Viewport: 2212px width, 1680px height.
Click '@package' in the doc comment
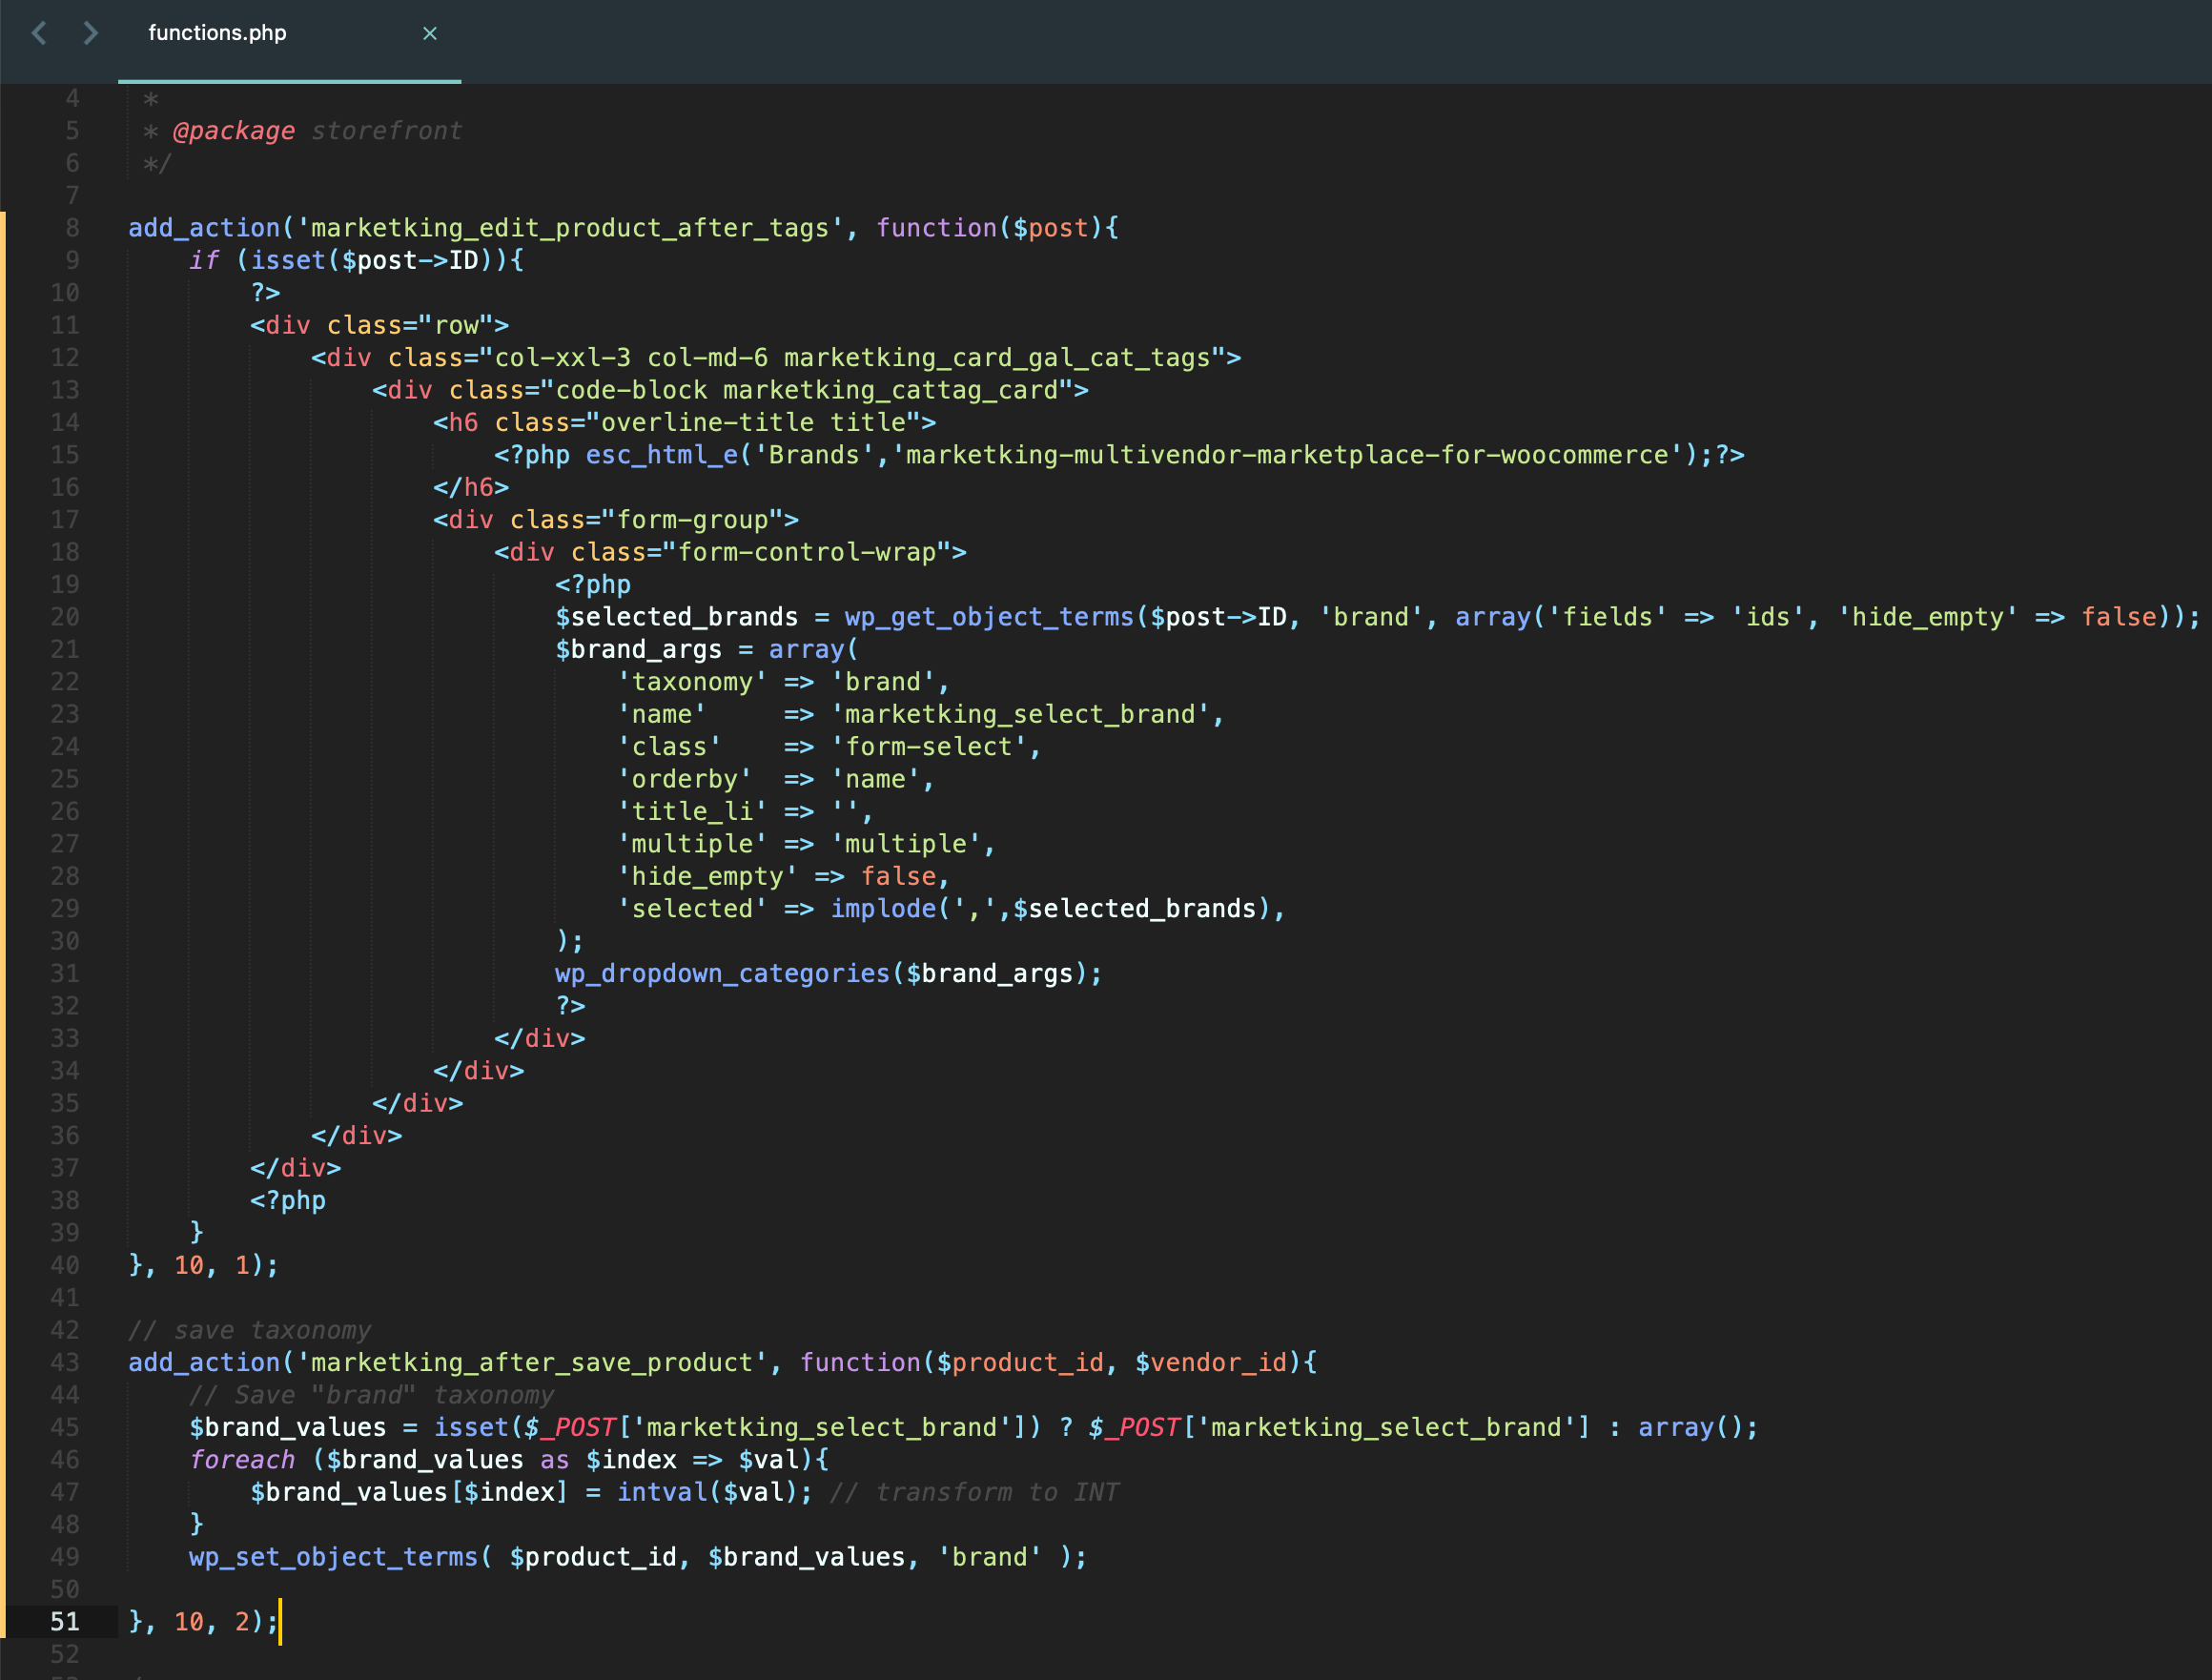coord(234,131)
